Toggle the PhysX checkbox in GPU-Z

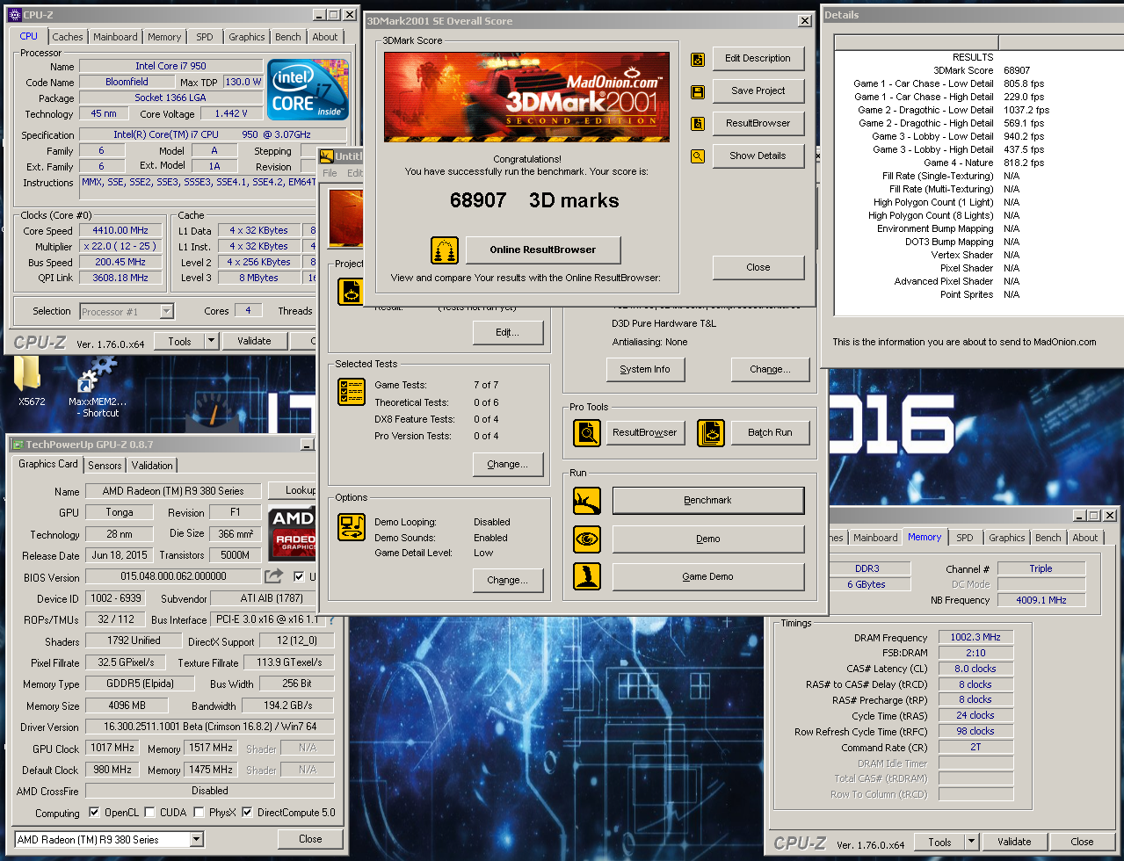point(199,813)
